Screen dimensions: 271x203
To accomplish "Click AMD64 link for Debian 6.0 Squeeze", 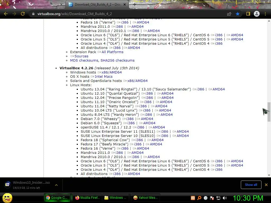I will click(x=149, y=123).
